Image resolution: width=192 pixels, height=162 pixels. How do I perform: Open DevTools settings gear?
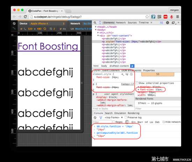click(167, 23)
